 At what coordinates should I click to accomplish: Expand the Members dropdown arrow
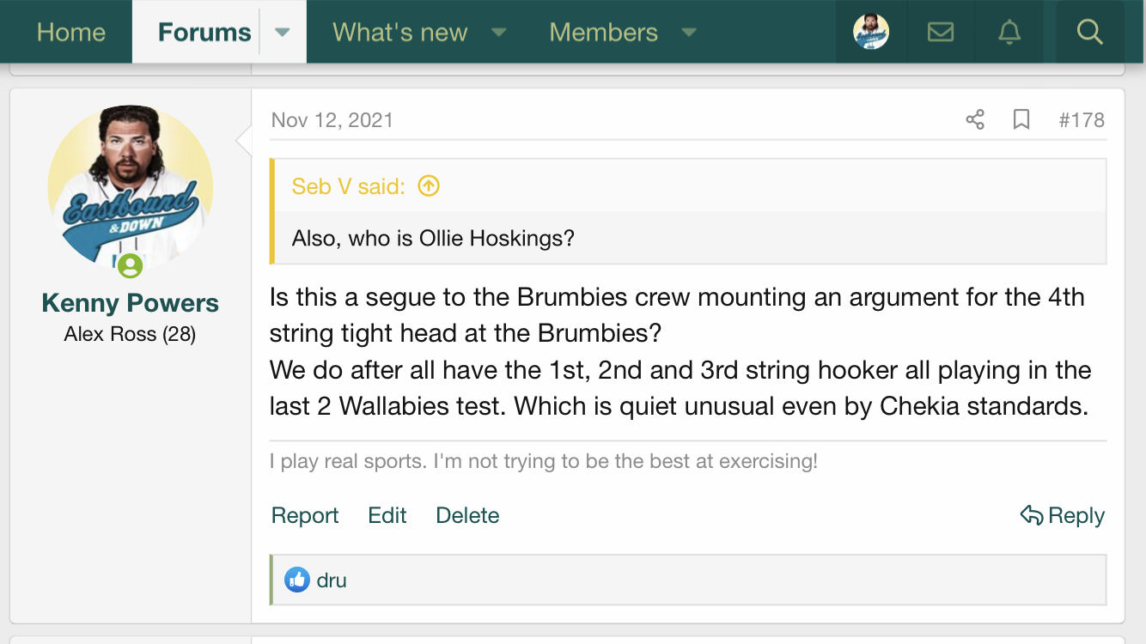[688, 33]
